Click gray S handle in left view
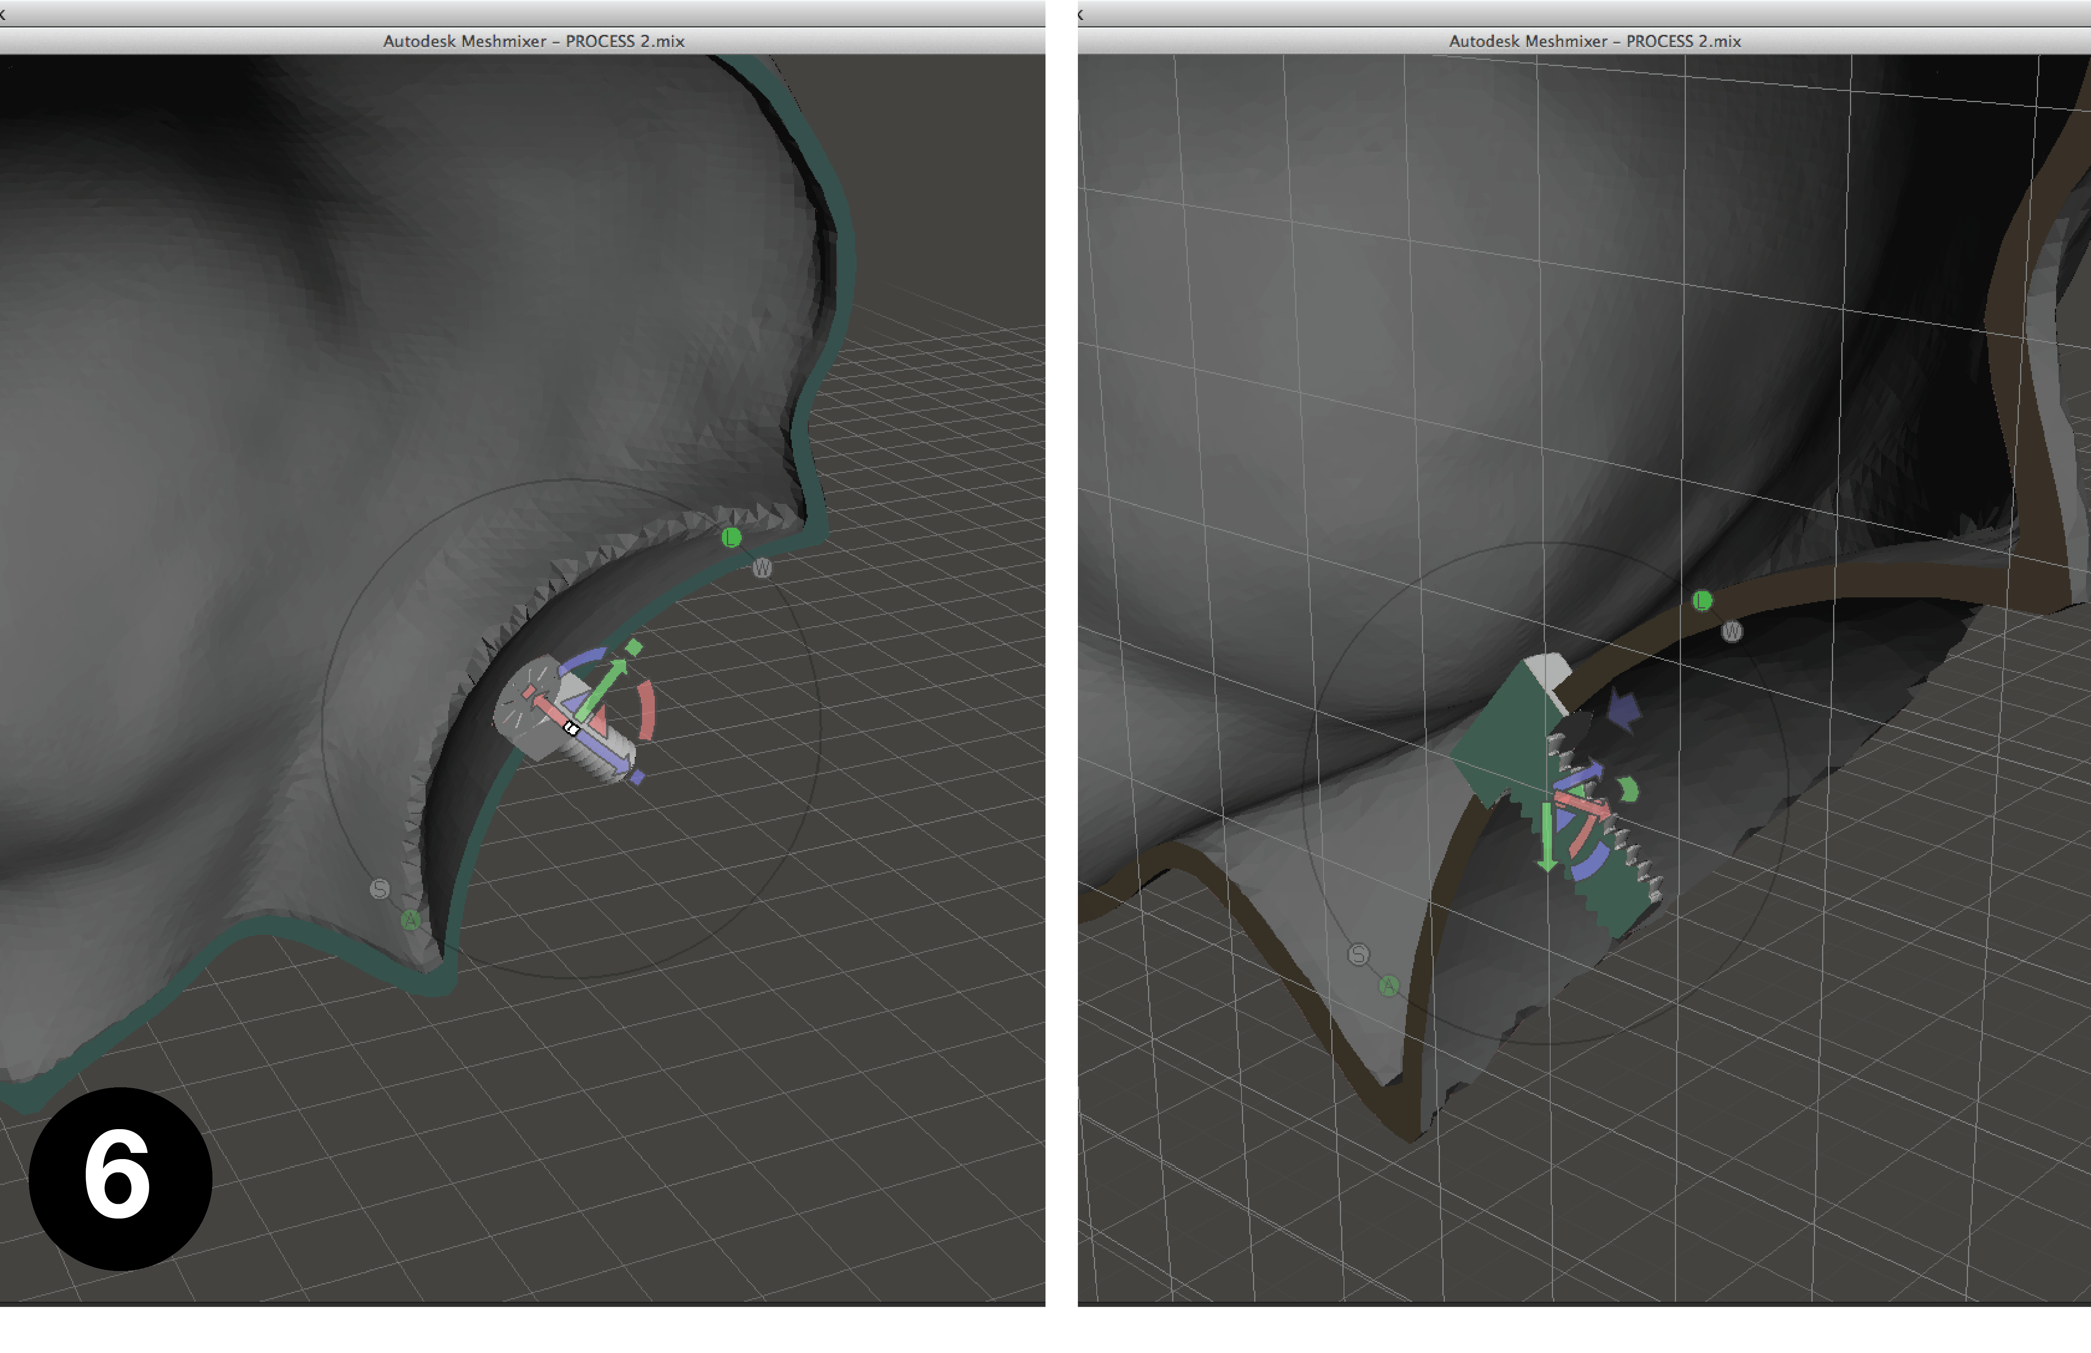The width and height of the screenshot is (2091, 1353). [x=380, y=889]
